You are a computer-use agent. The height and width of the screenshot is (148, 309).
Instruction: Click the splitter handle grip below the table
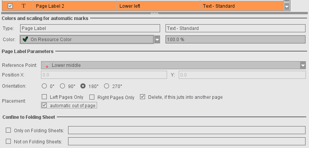click(x=154, y=13)
